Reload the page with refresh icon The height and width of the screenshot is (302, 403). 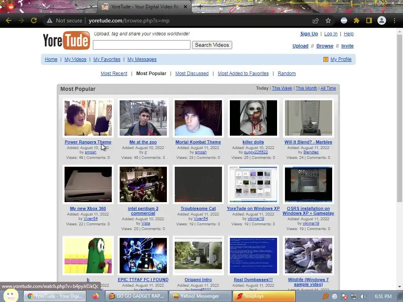[x=34, y=20]
